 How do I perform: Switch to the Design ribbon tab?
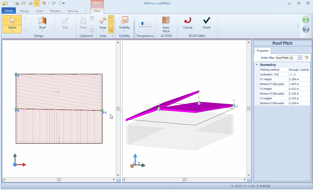(x=25, y=11)
